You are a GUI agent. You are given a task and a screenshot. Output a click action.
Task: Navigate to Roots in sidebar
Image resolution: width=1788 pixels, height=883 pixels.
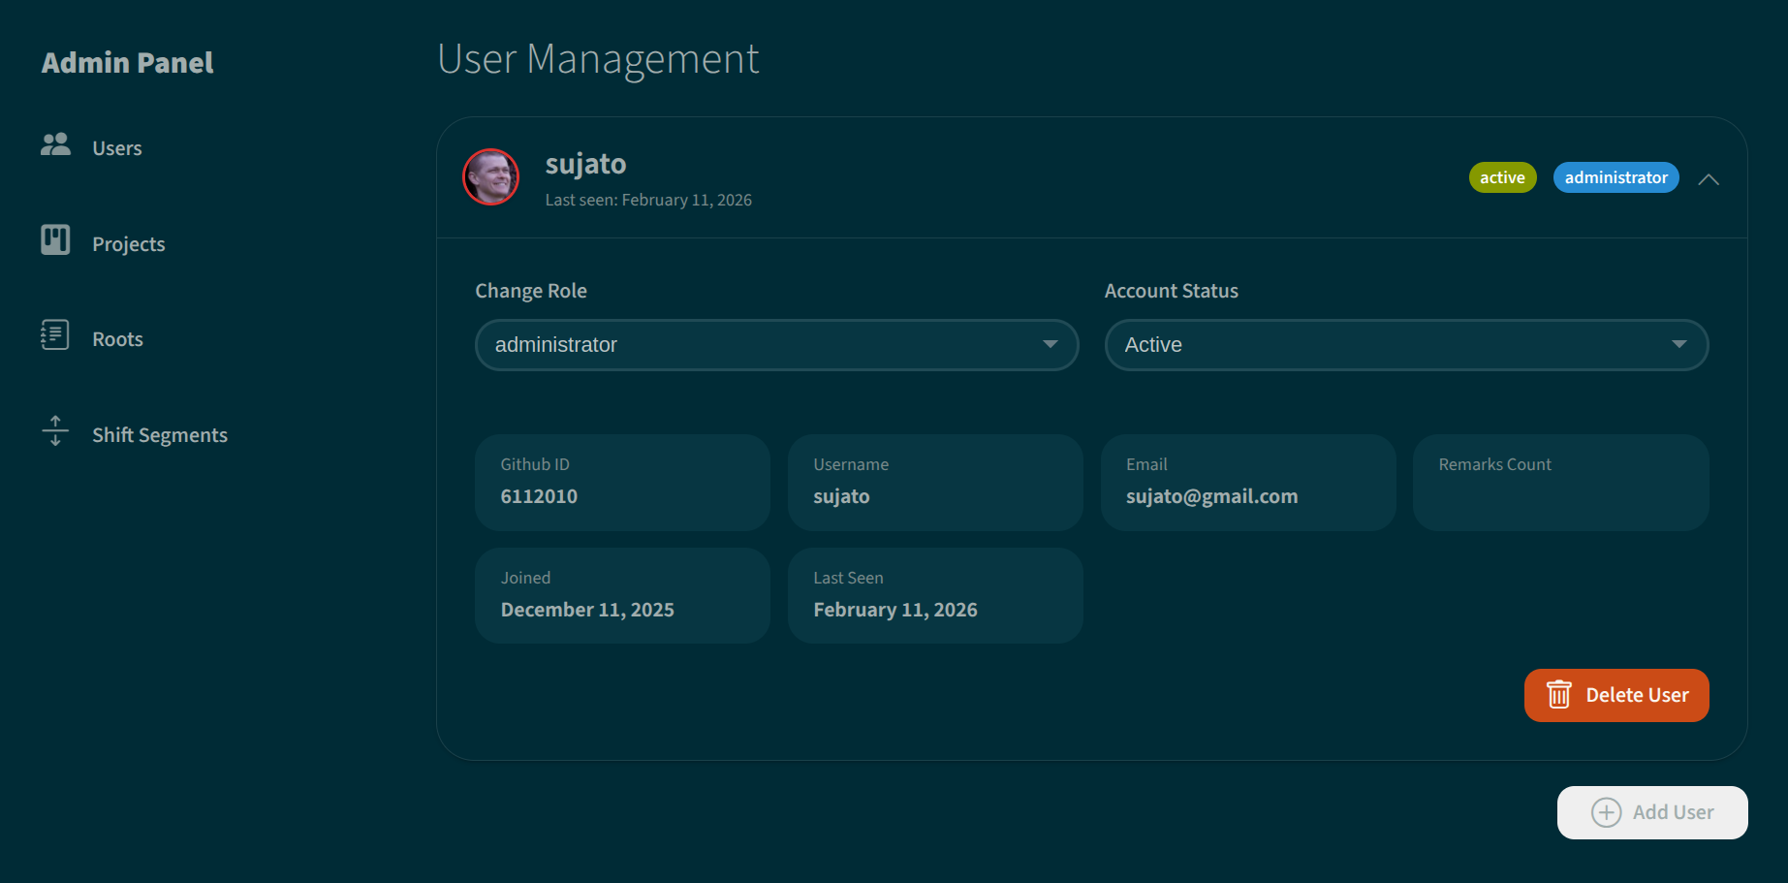click(x=117, y=339)
